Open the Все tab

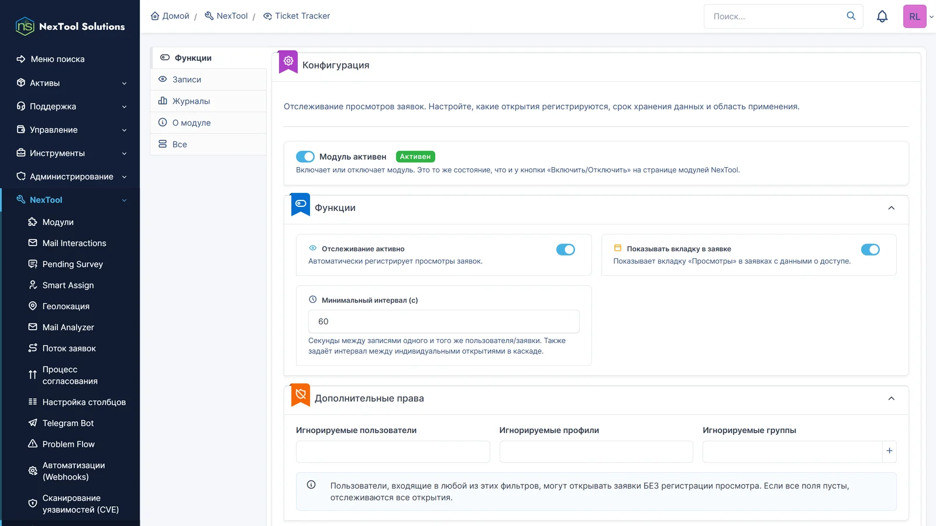(208, 144)
